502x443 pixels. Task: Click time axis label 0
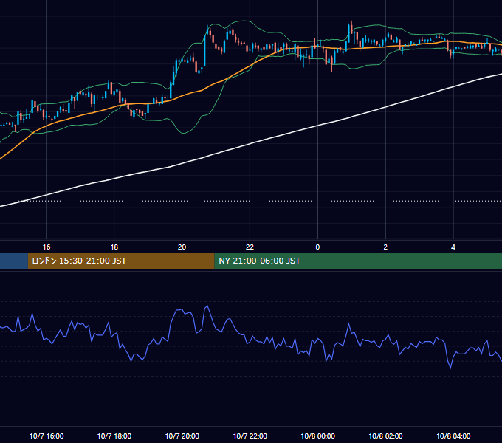[317, 247]
